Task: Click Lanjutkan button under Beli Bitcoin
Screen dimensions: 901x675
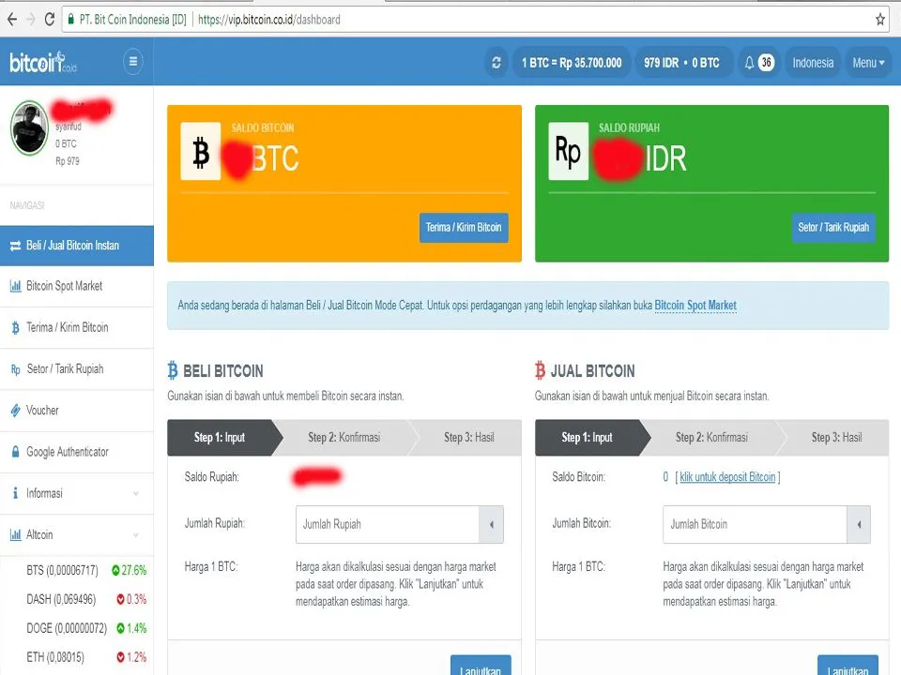Action: pos(481,666)
